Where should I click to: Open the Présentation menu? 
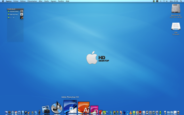(x=32, y=1)
